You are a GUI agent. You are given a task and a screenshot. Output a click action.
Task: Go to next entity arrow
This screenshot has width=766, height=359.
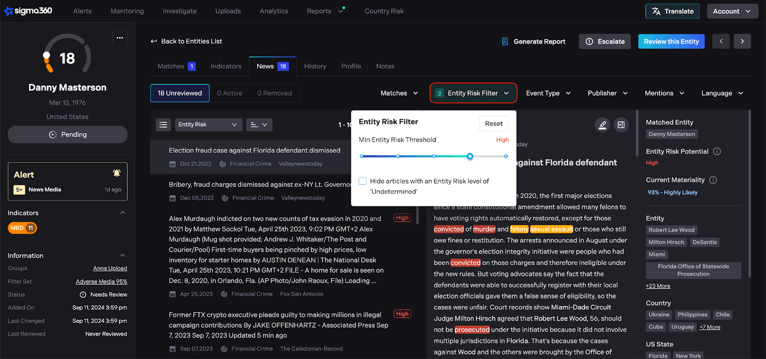(x=742, y=42)
